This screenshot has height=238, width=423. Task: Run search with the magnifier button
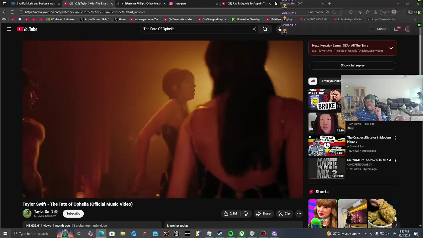pyautogui.click(x=265, y=29)
